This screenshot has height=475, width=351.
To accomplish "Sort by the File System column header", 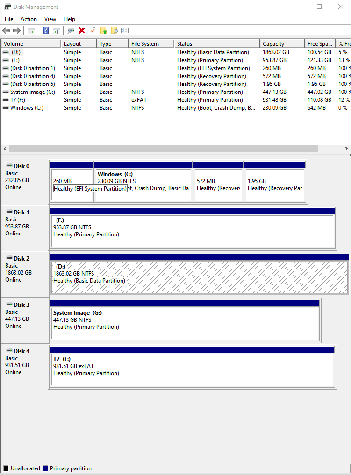I will [x=151, y=43].
